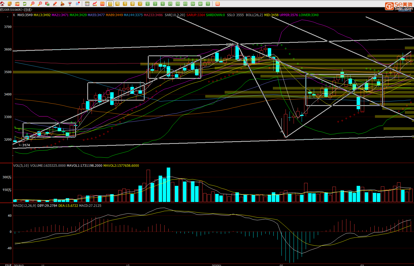Screen dimensions: 414x266
Task: Switch to monthly (月) period
Action: 125,4
